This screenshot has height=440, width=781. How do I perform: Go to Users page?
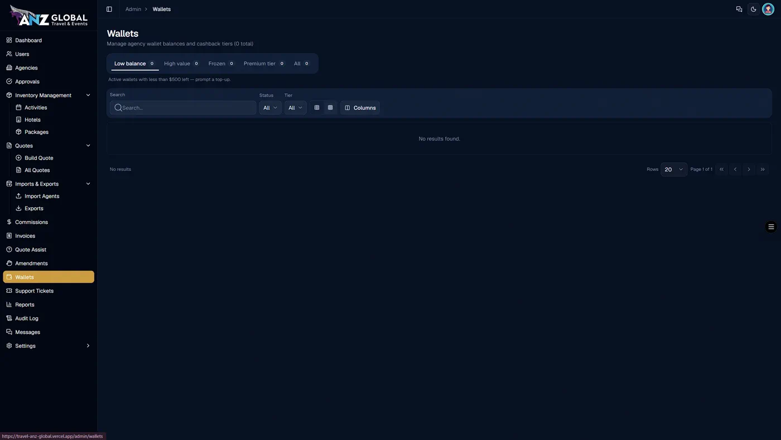coord(49,54)
